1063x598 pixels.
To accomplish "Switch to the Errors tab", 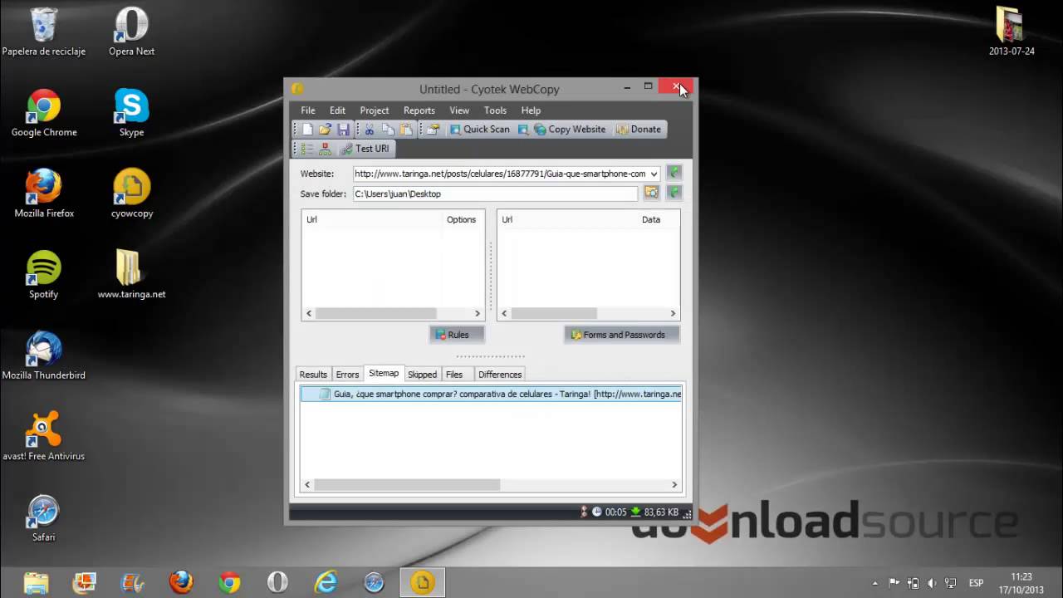I will (347, 375).
